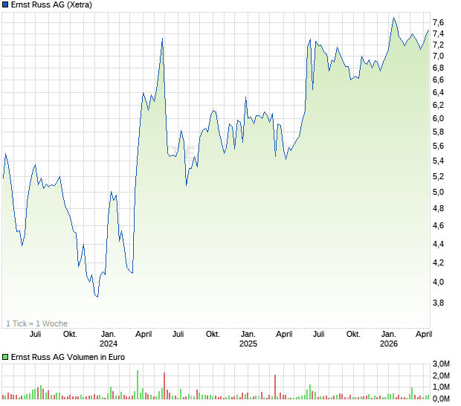The image size is (461, 406).
Task: Click the 'Jan. 2025' time axis label
Action: point(248,339)
